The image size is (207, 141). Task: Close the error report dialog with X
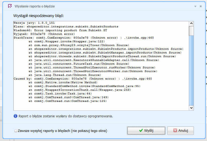201,6
